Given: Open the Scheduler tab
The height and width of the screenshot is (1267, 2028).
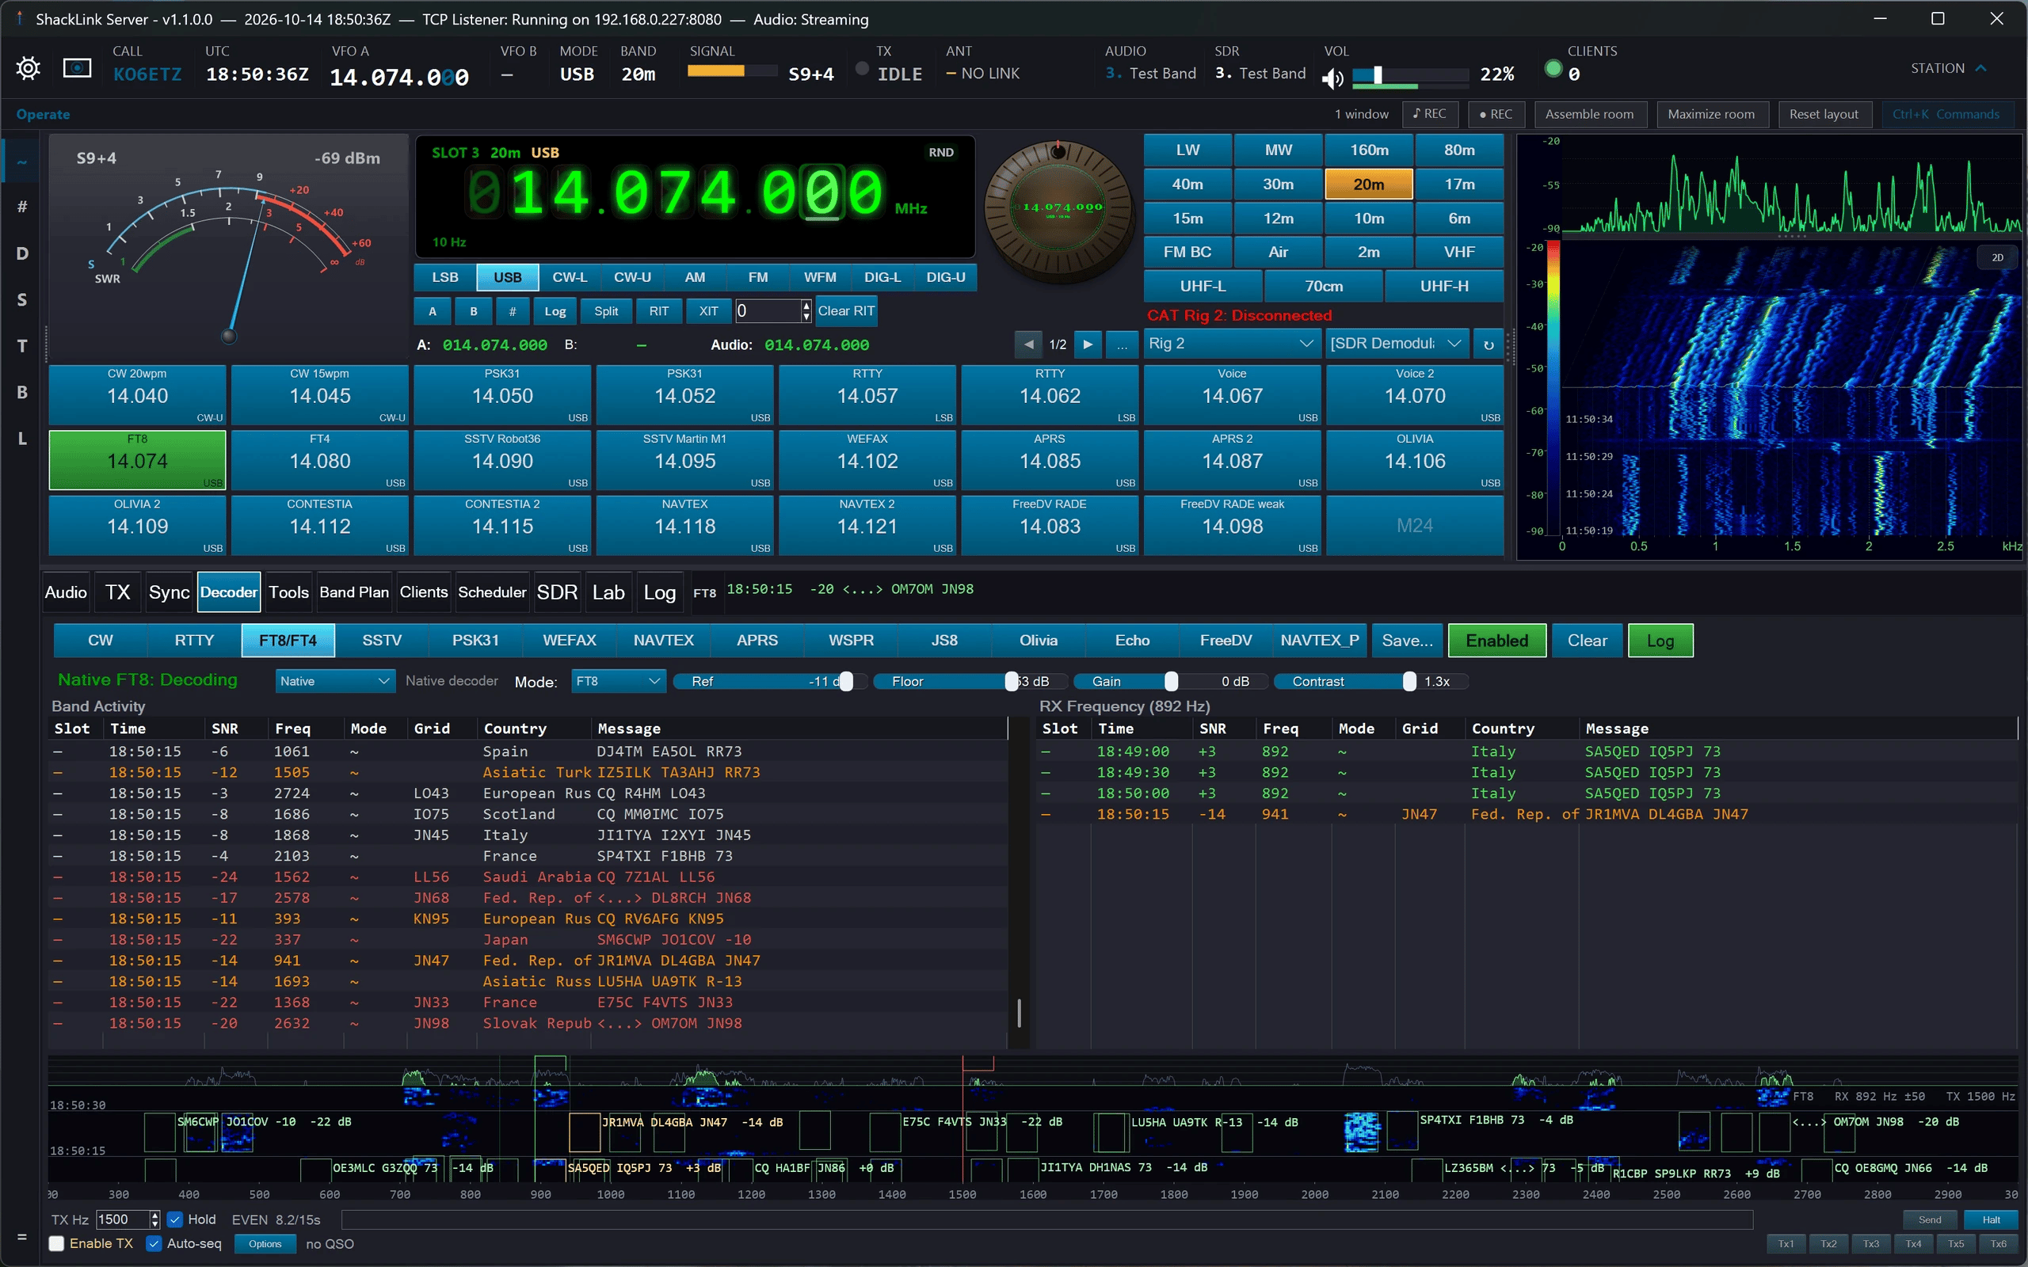Looking at the screenshot, I should 492,592.
